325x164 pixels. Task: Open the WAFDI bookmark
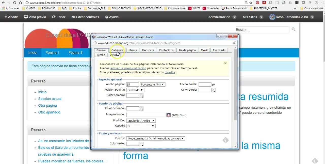(194, 8)
